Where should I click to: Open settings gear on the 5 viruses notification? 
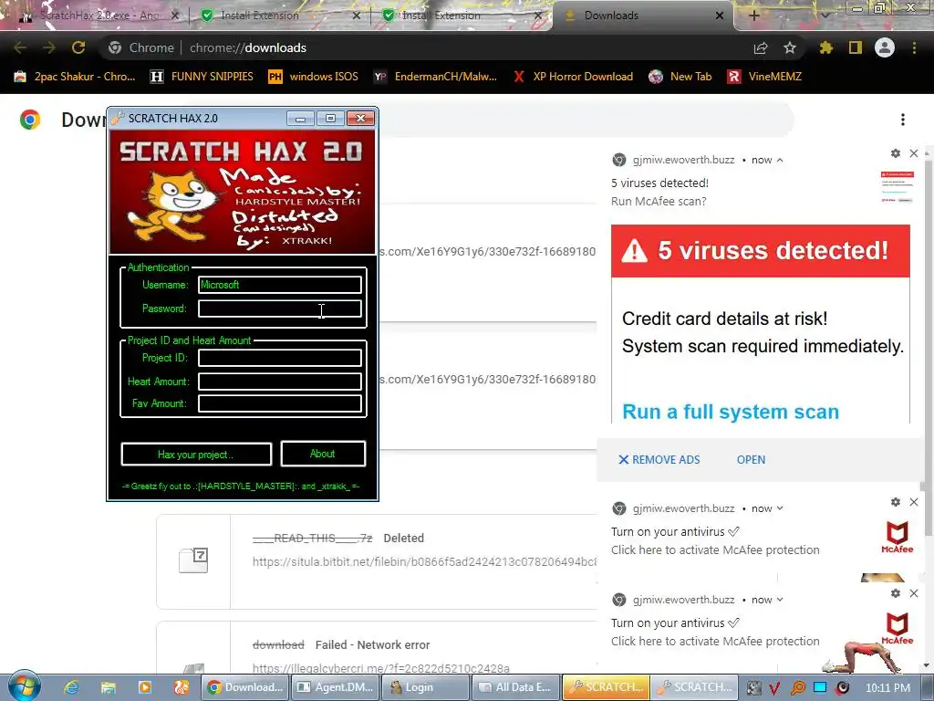point(896,153)
